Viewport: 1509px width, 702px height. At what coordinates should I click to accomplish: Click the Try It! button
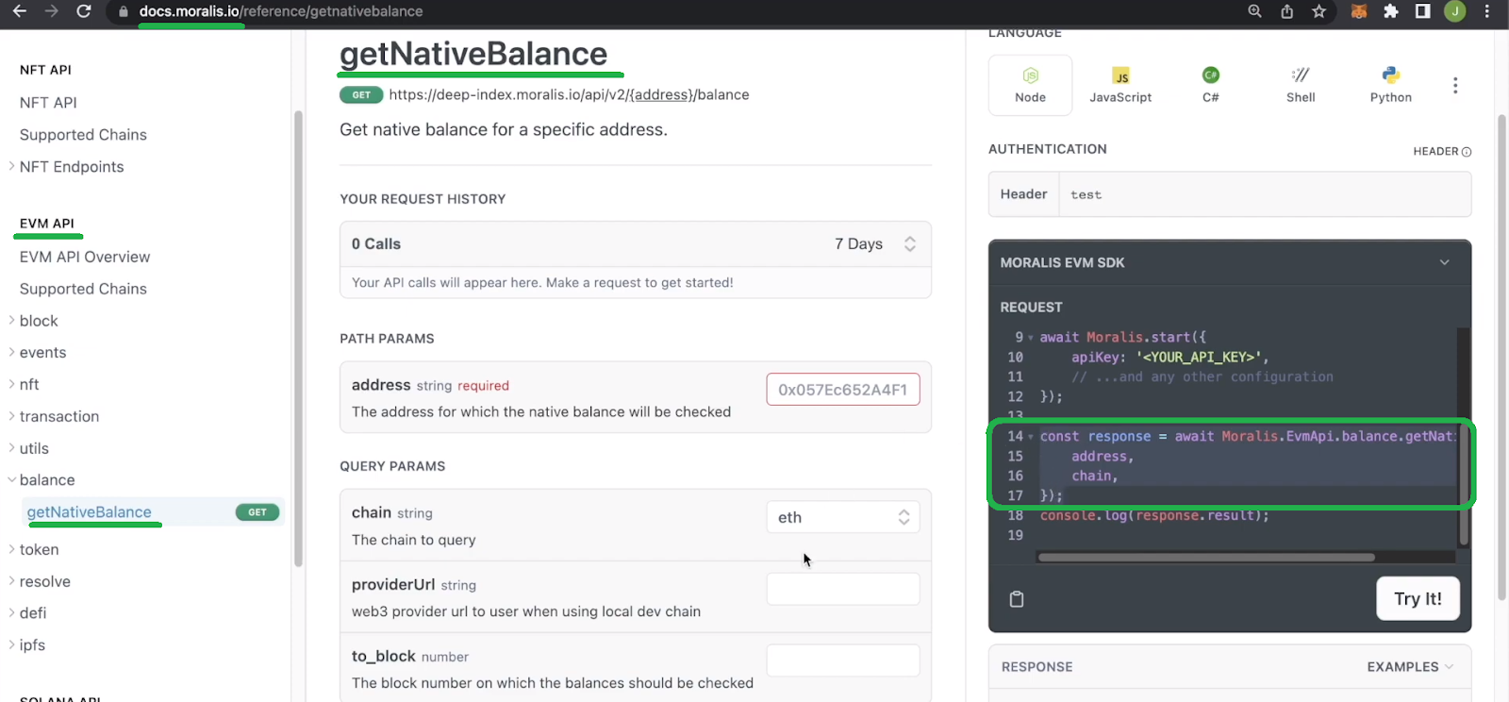pyautogui.click(x=1418, y=599)
